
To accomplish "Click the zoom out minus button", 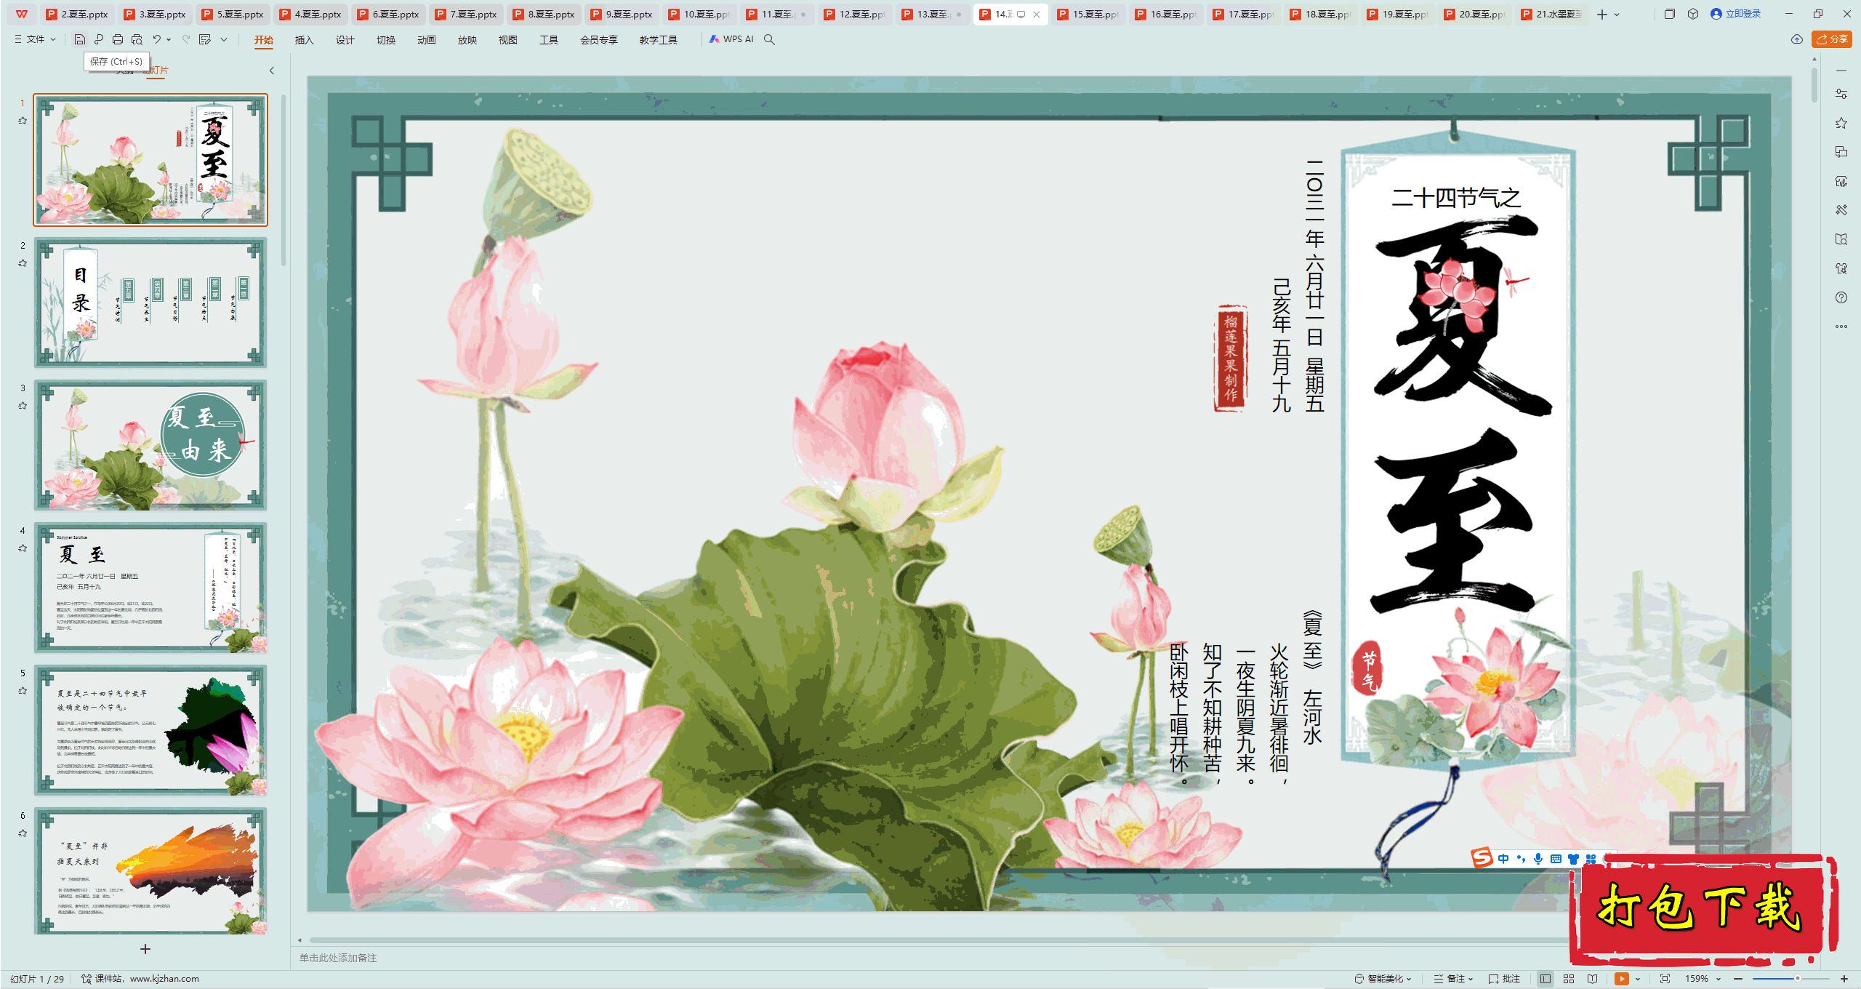I will tap(1738, 979).
